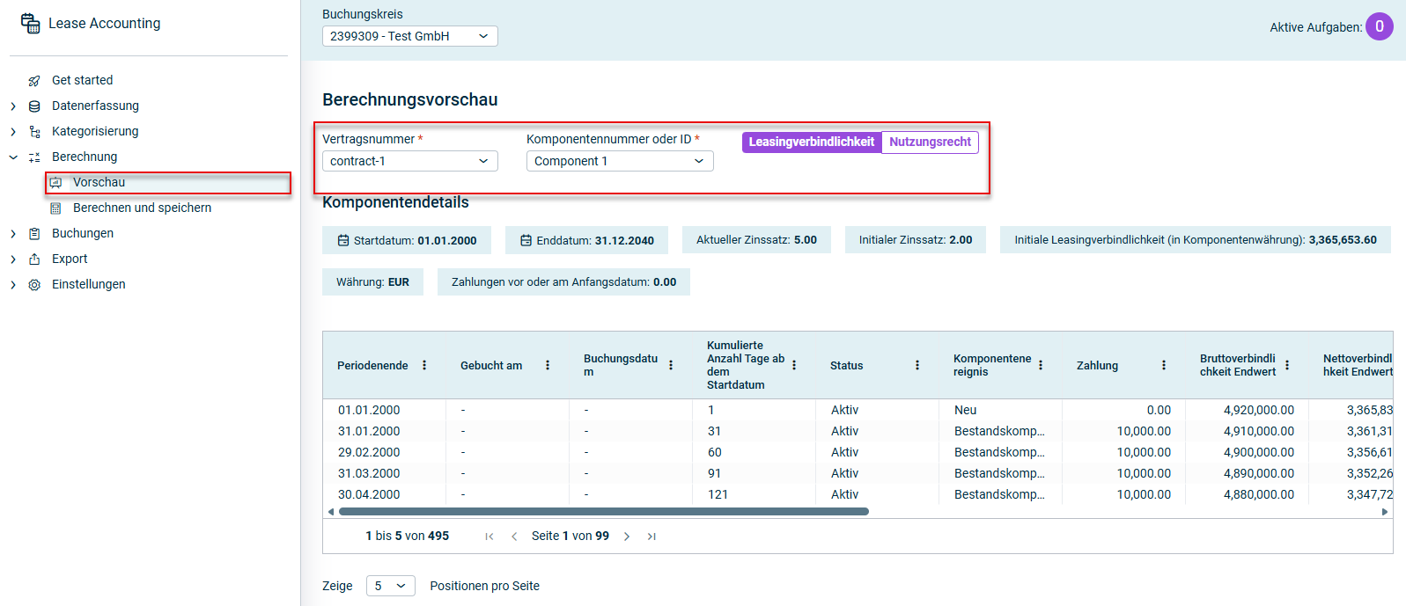Image resolution: width=1406 pixels, height=606 pixels.
Task: Click the Export upload icon
Action: 34,259
